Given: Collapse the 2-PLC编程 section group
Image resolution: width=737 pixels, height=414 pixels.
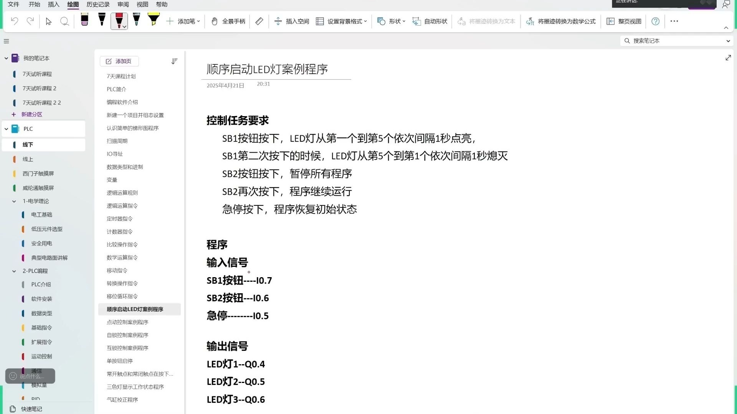Looking at the screenshot, I should (14, 271).
